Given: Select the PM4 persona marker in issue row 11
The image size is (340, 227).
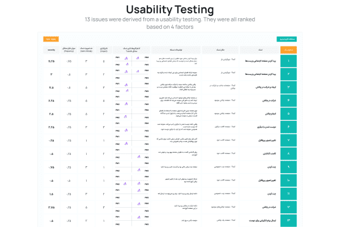Looking at the screenshot, I should pos(139,191).
